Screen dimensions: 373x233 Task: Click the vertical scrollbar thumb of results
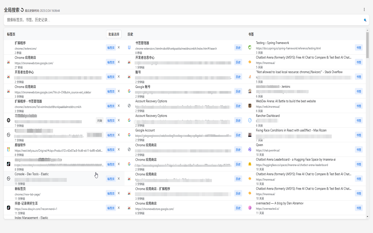pos(367,45)
